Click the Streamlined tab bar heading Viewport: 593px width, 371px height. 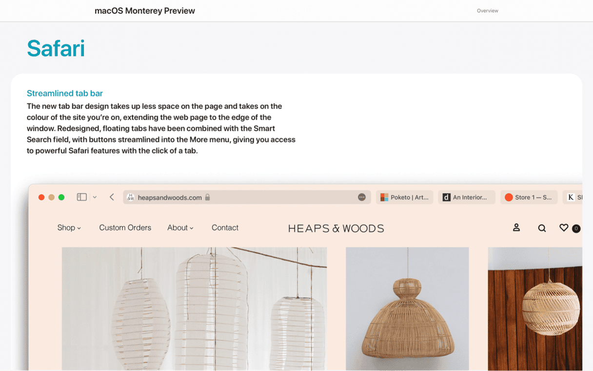[65, 93]
